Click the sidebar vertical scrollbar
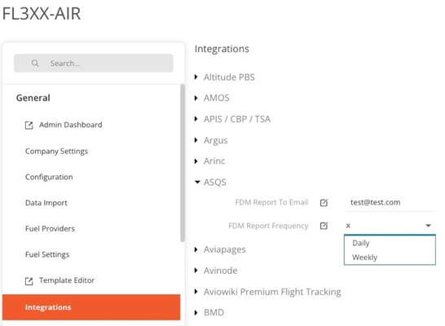The height and width of the screenshot is (326, 445). pyautogui.click(x=183, y=163)
